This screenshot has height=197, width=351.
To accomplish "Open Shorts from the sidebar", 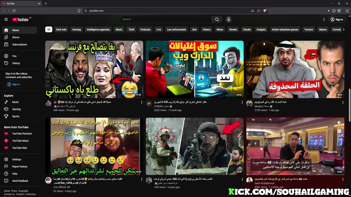I will [19, 37].
